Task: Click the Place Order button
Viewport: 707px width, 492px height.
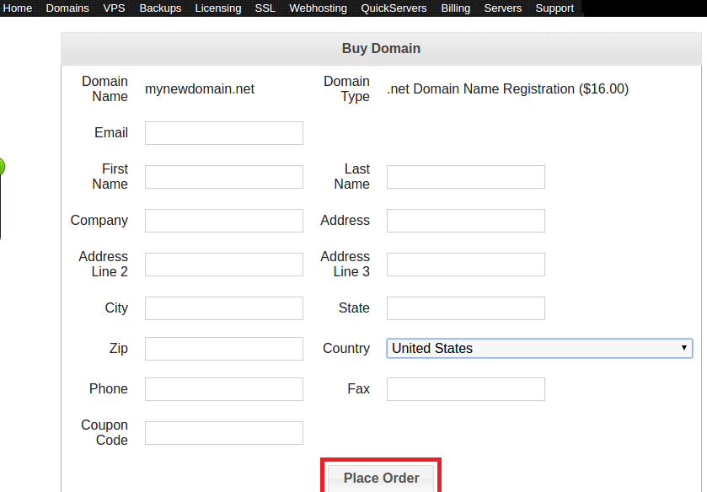Action: [380, 478]
